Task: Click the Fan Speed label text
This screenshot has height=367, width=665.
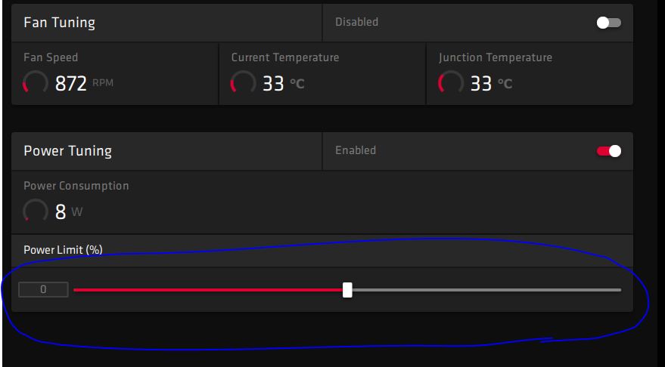Action: (x=51, y=57)
